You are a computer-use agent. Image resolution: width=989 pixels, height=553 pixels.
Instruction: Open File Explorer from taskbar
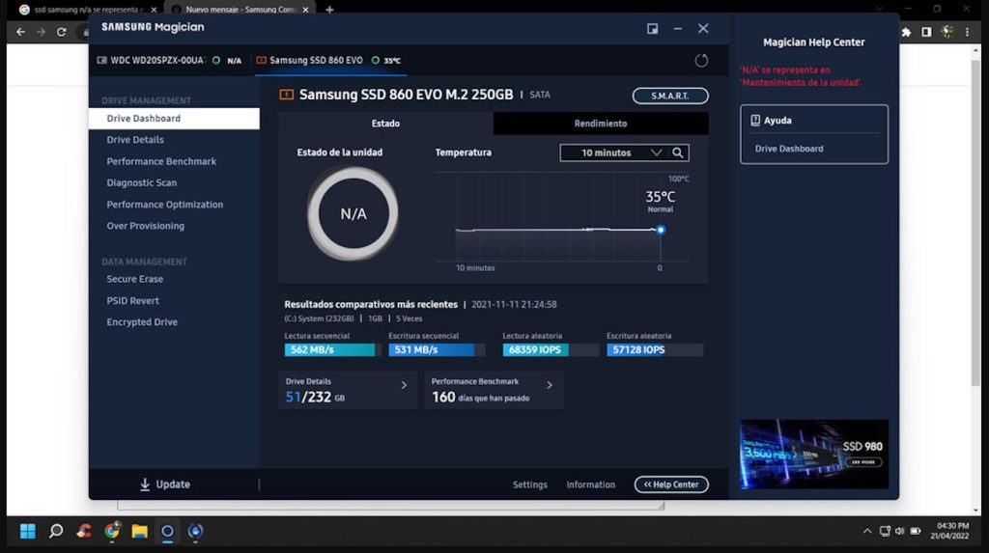click(139, 531)
